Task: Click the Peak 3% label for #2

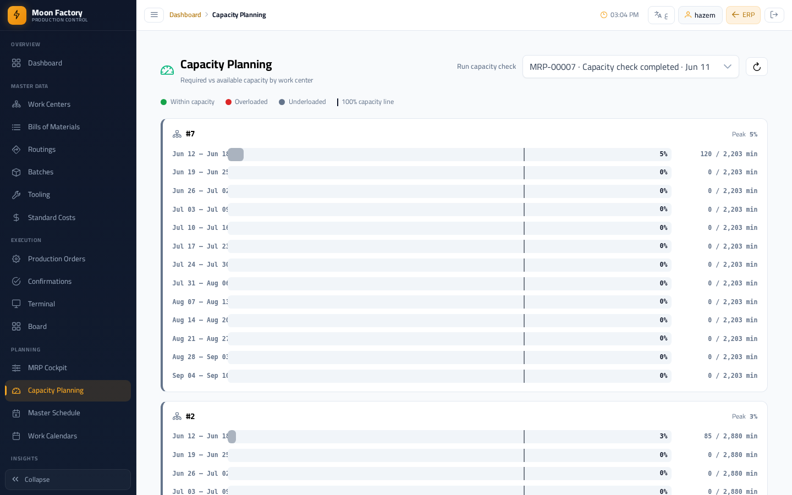Action: pyautogui.click(x=745, y=416)
